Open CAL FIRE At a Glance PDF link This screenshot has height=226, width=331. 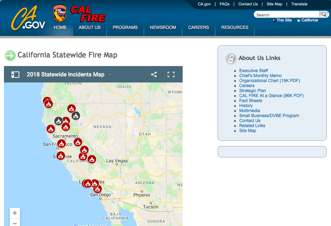[x=271, y=96]
